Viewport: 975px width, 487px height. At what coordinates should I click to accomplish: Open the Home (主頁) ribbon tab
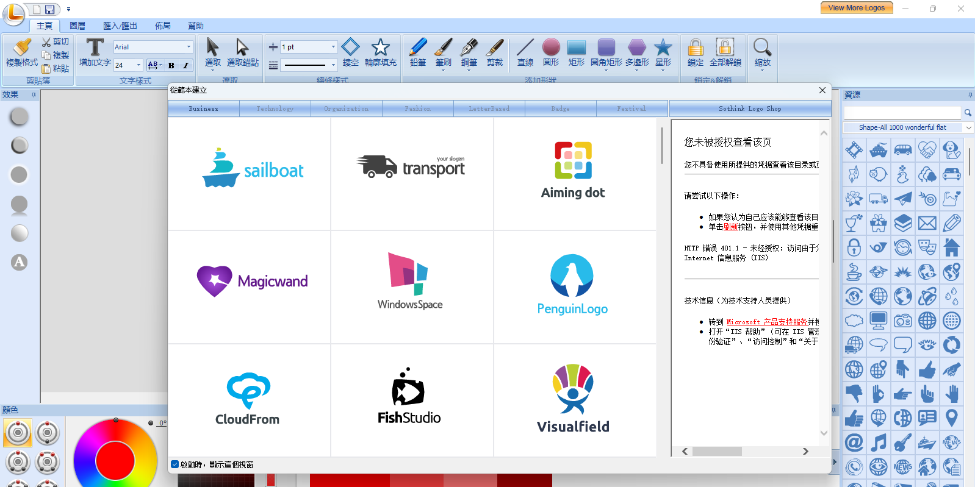[x=45, y=26]
